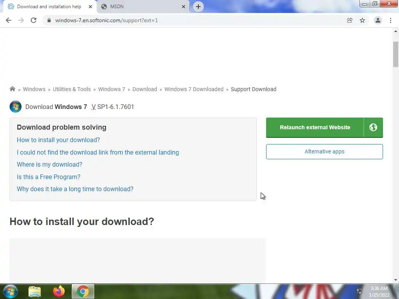Click the network tray icon
The width and height of the screenshot is (399, 299).
tap(360, 291)
